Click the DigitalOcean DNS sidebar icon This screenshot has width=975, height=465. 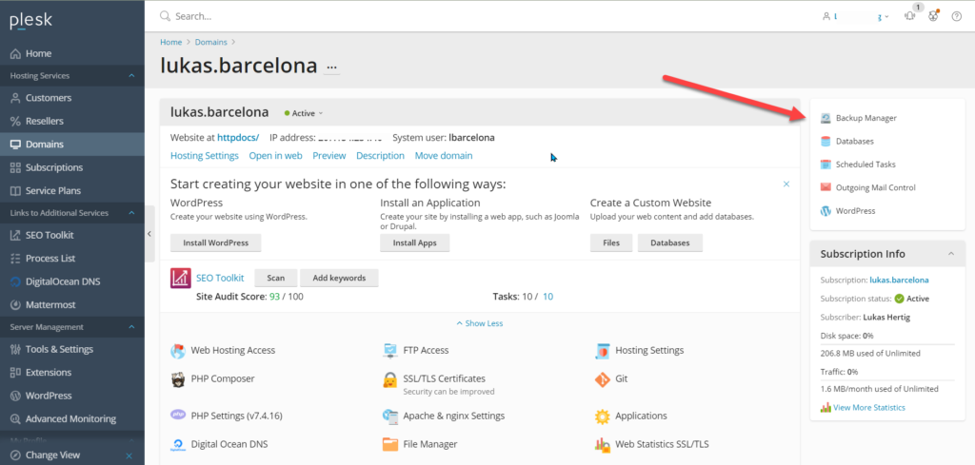[x=16, y=281]
